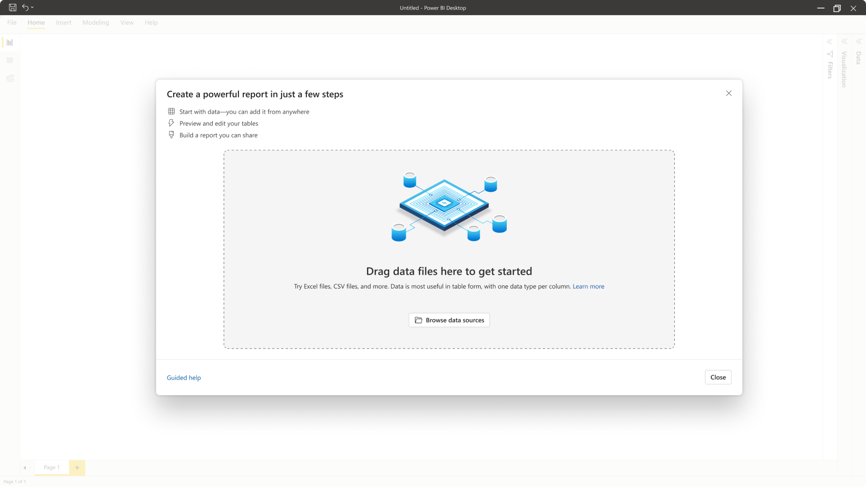
Task: Open the Learn more link
Action: 588,286
